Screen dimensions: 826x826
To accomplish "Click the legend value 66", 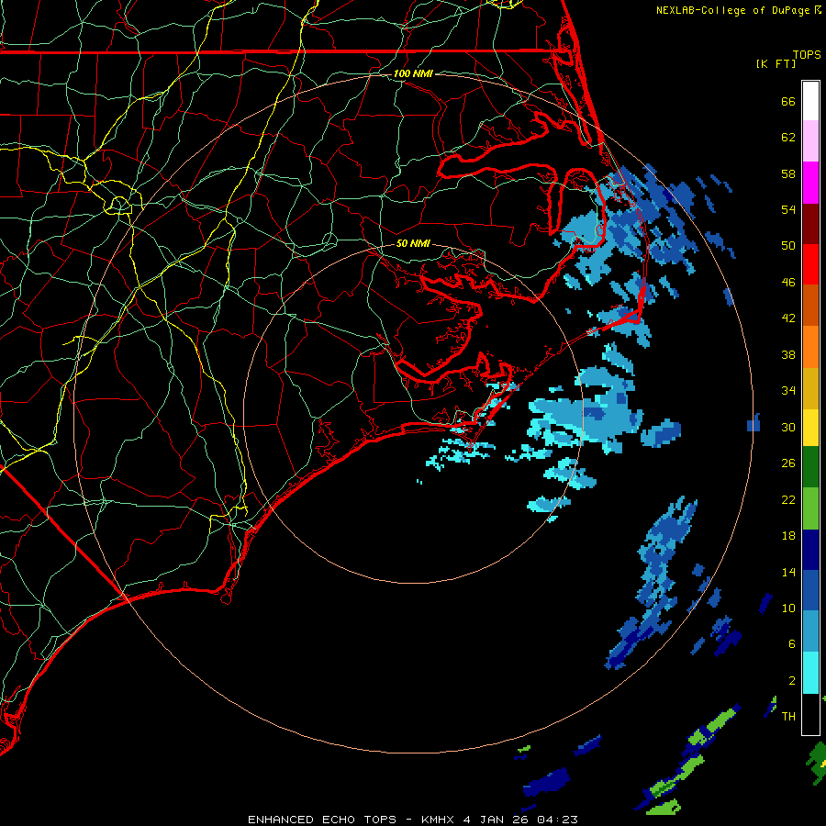I will pos(788,101).
